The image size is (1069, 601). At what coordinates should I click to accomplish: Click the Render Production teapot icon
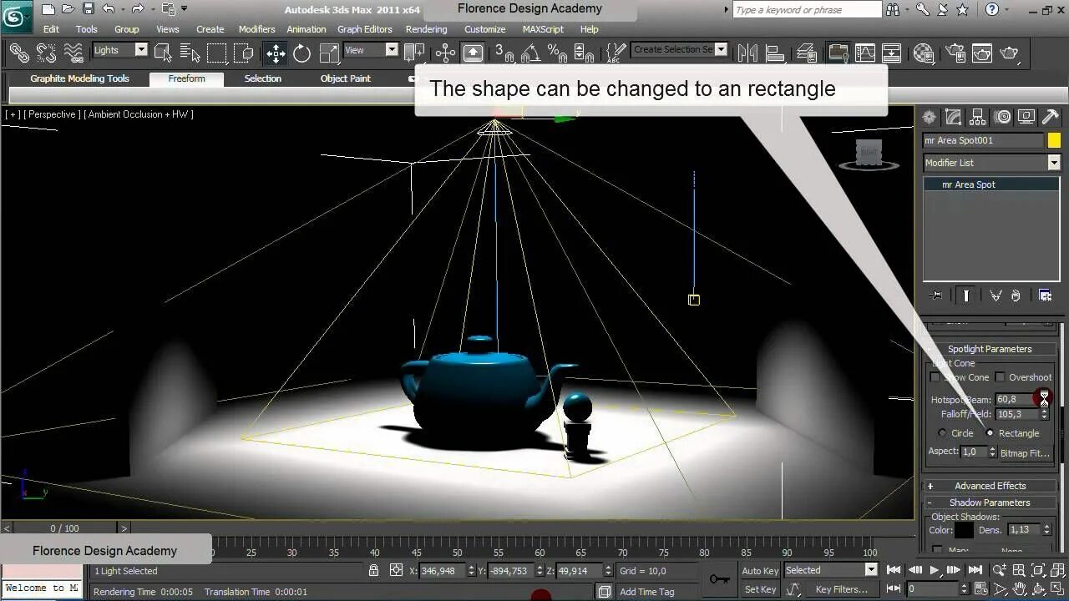(x=1010, y=53)
